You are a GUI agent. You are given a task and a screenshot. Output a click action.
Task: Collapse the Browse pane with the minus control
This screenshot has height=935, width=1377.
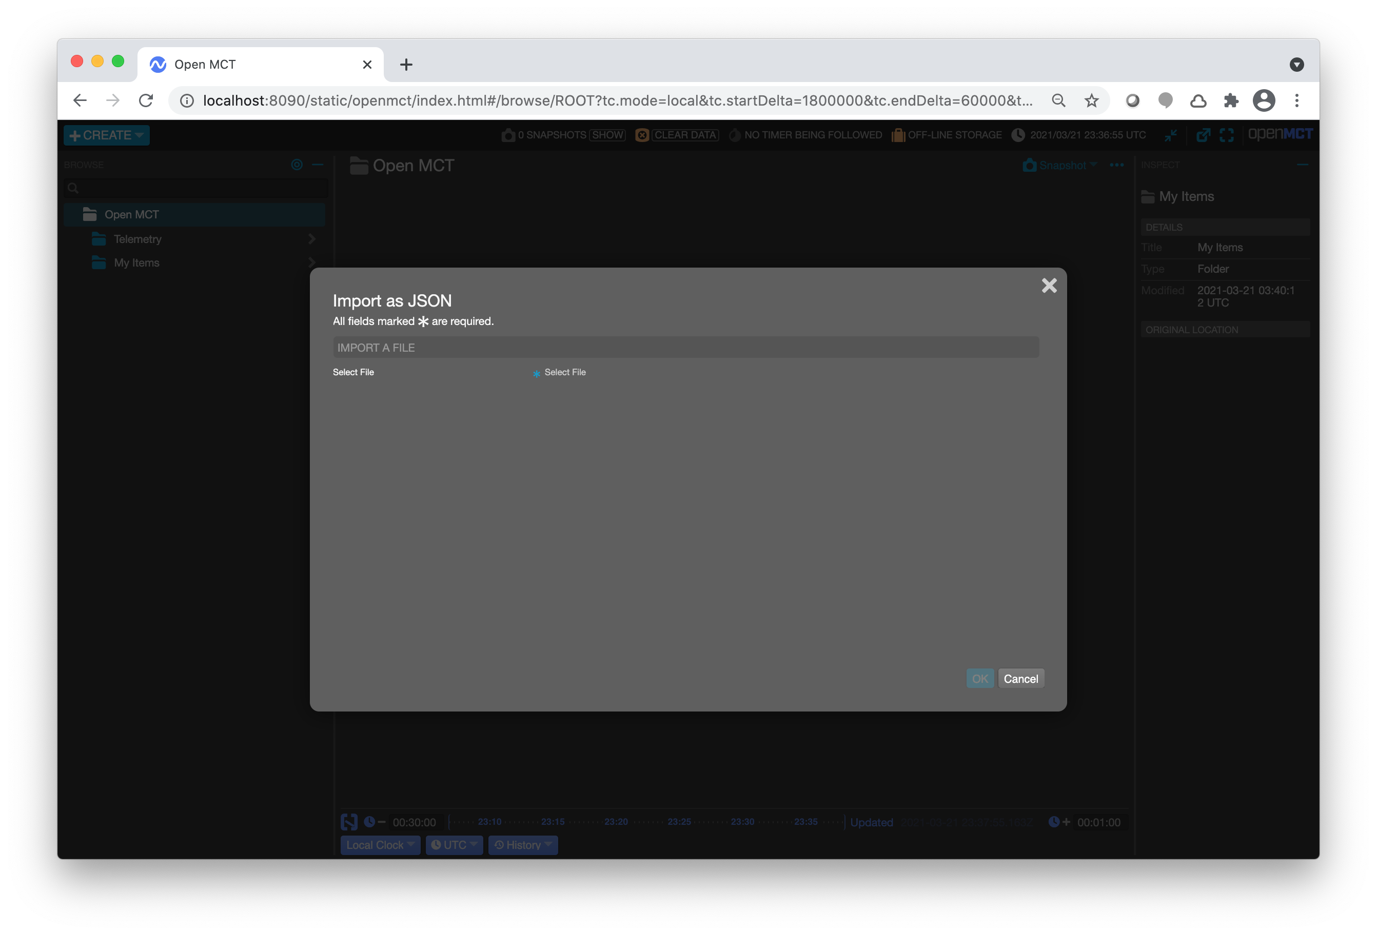[318, 165]
